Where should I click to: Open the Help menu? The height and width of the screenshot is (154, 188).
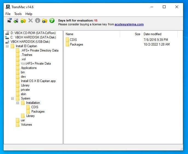point(29,14)
